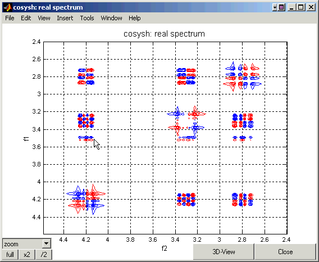The image size is (319, 262).
Task: Click the MATLAB logo icon in title bar
Action: [x=8, y=7]
